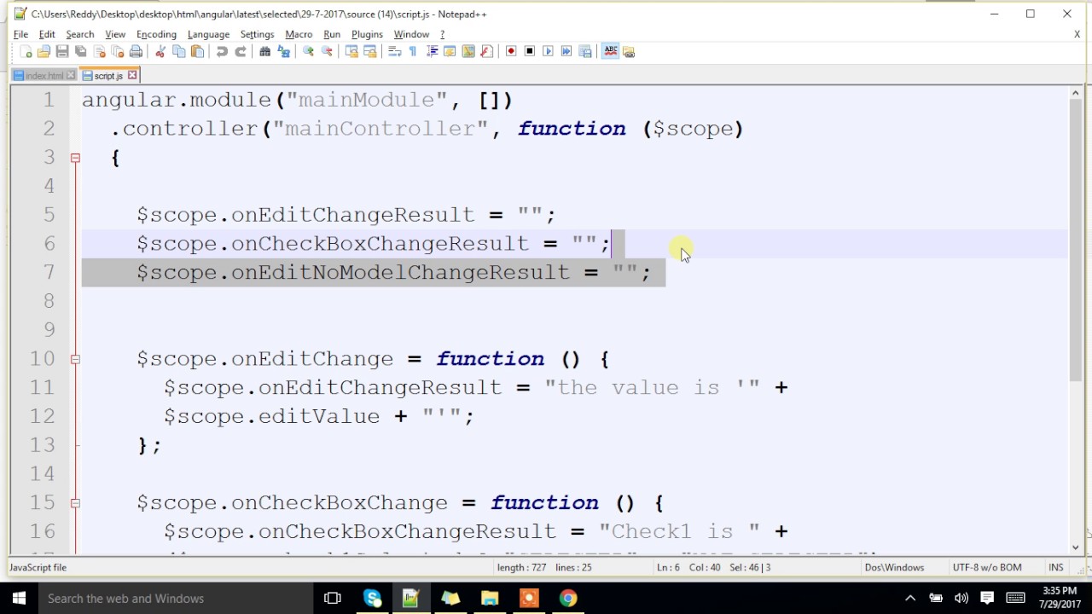Open the Language menu
Screen dimensions: 1092x614
point(208,34)
